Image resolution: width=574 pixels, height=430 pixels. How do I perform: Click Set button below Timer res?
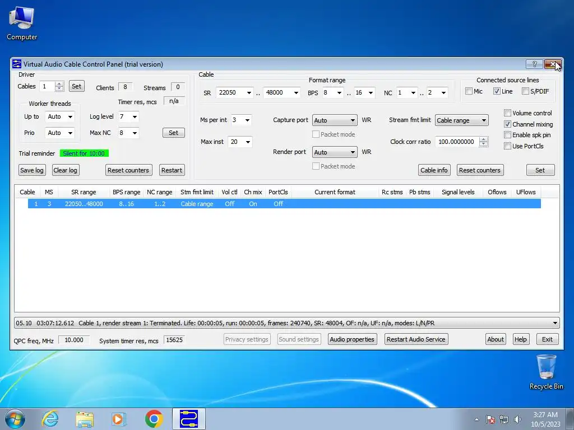click(x=174, y=133)
